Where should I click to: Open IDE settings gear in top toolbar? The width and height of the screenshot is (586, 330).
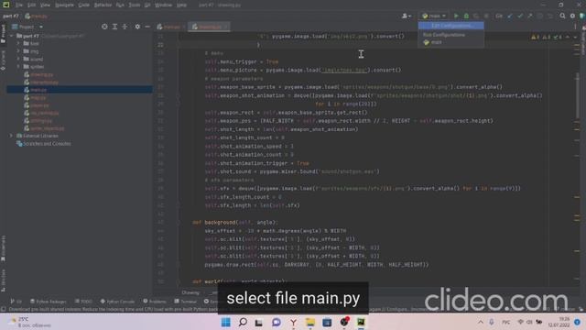[572, 16]
